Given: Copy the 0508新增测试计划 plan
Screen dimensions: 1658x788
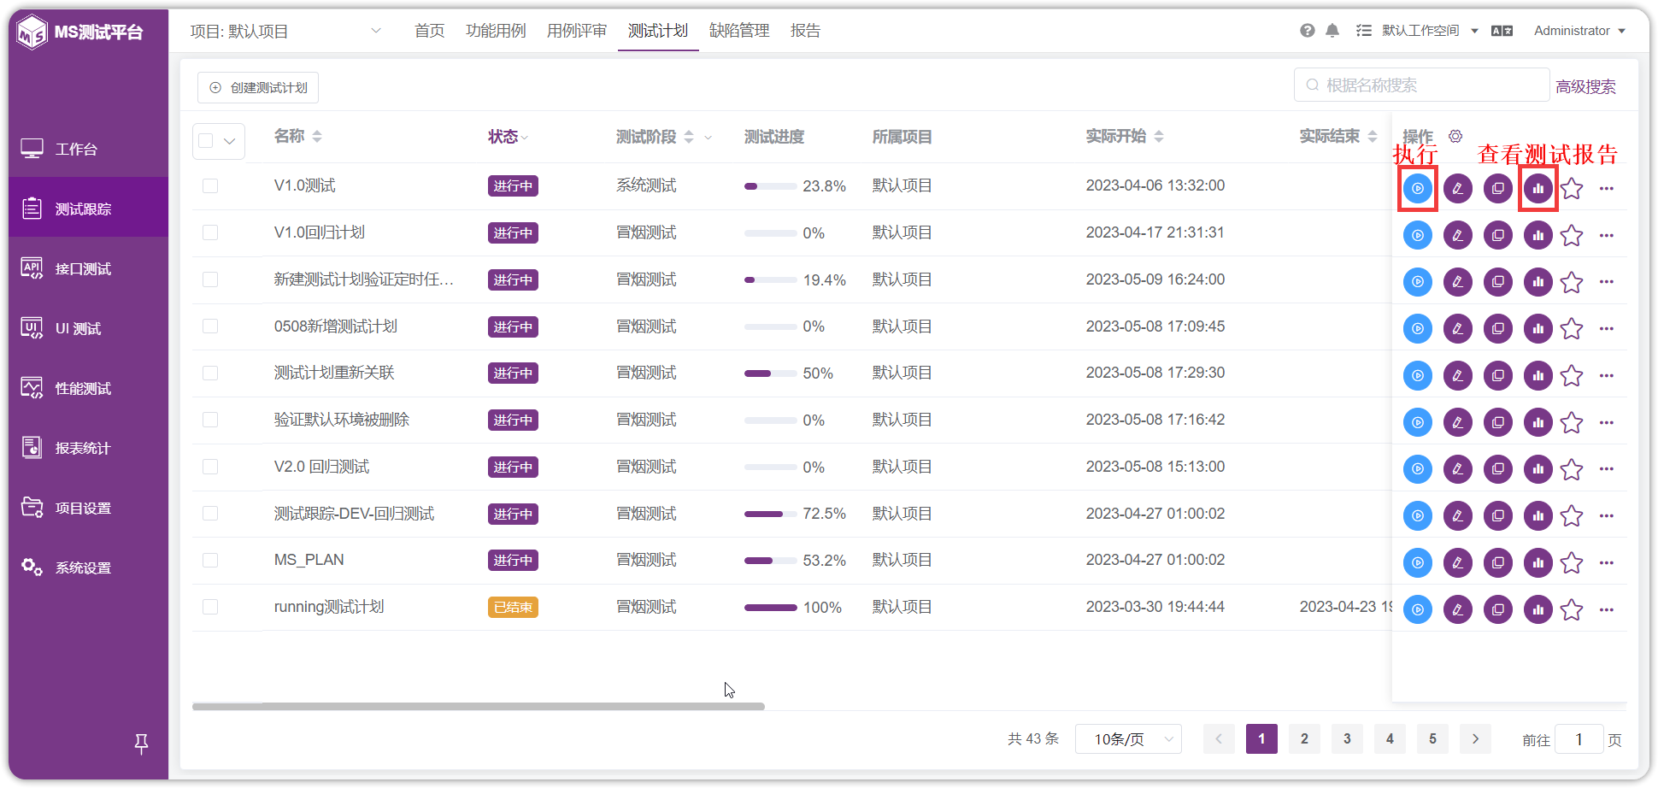Looking at the screenshot, I should (1497, 328).
